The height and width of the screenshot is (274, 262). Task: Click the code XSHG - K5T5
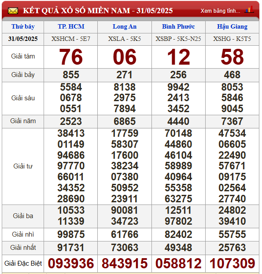[x=232, y=39]
